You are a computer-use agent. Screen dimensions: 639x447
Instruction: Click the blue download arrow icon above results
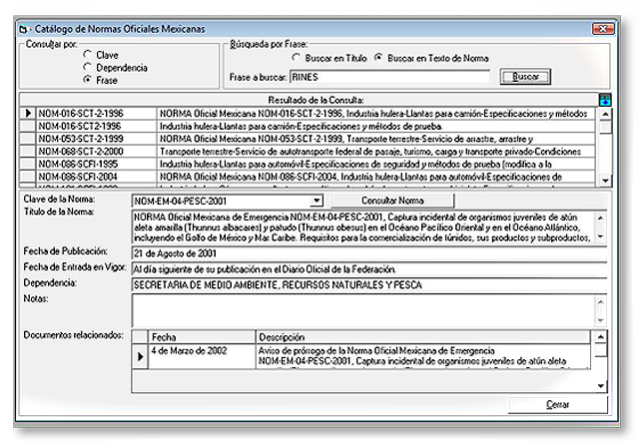[x=605, y=100]
